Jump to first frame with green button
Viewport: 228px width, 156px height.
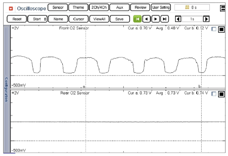pos(137,19)
